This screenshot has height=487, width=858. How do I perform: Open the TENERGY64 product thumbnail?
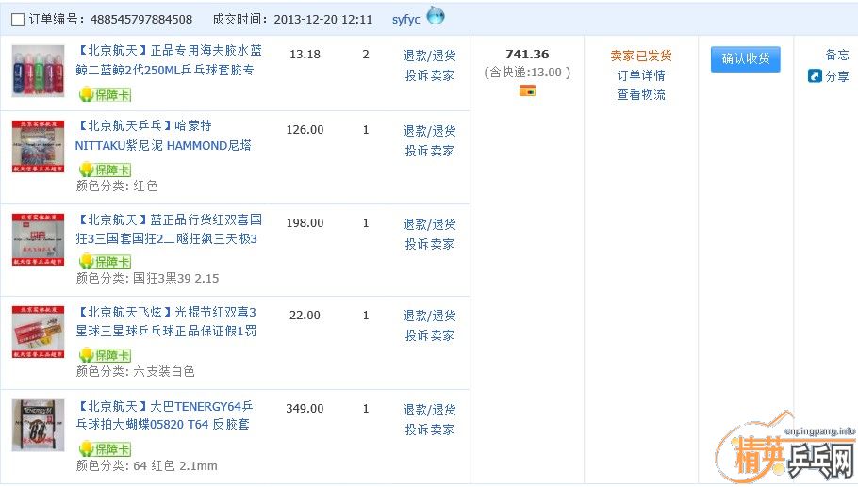(39, 425)
